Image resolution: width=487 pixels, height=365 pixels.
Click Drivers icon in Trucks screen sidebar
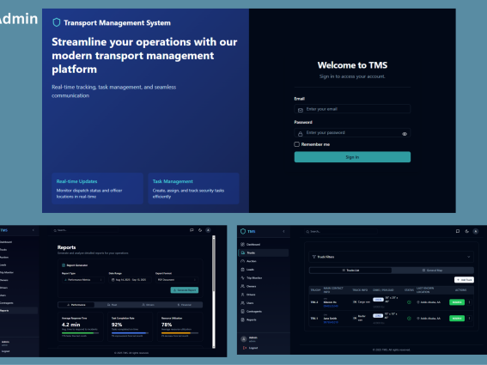(242, 295)
